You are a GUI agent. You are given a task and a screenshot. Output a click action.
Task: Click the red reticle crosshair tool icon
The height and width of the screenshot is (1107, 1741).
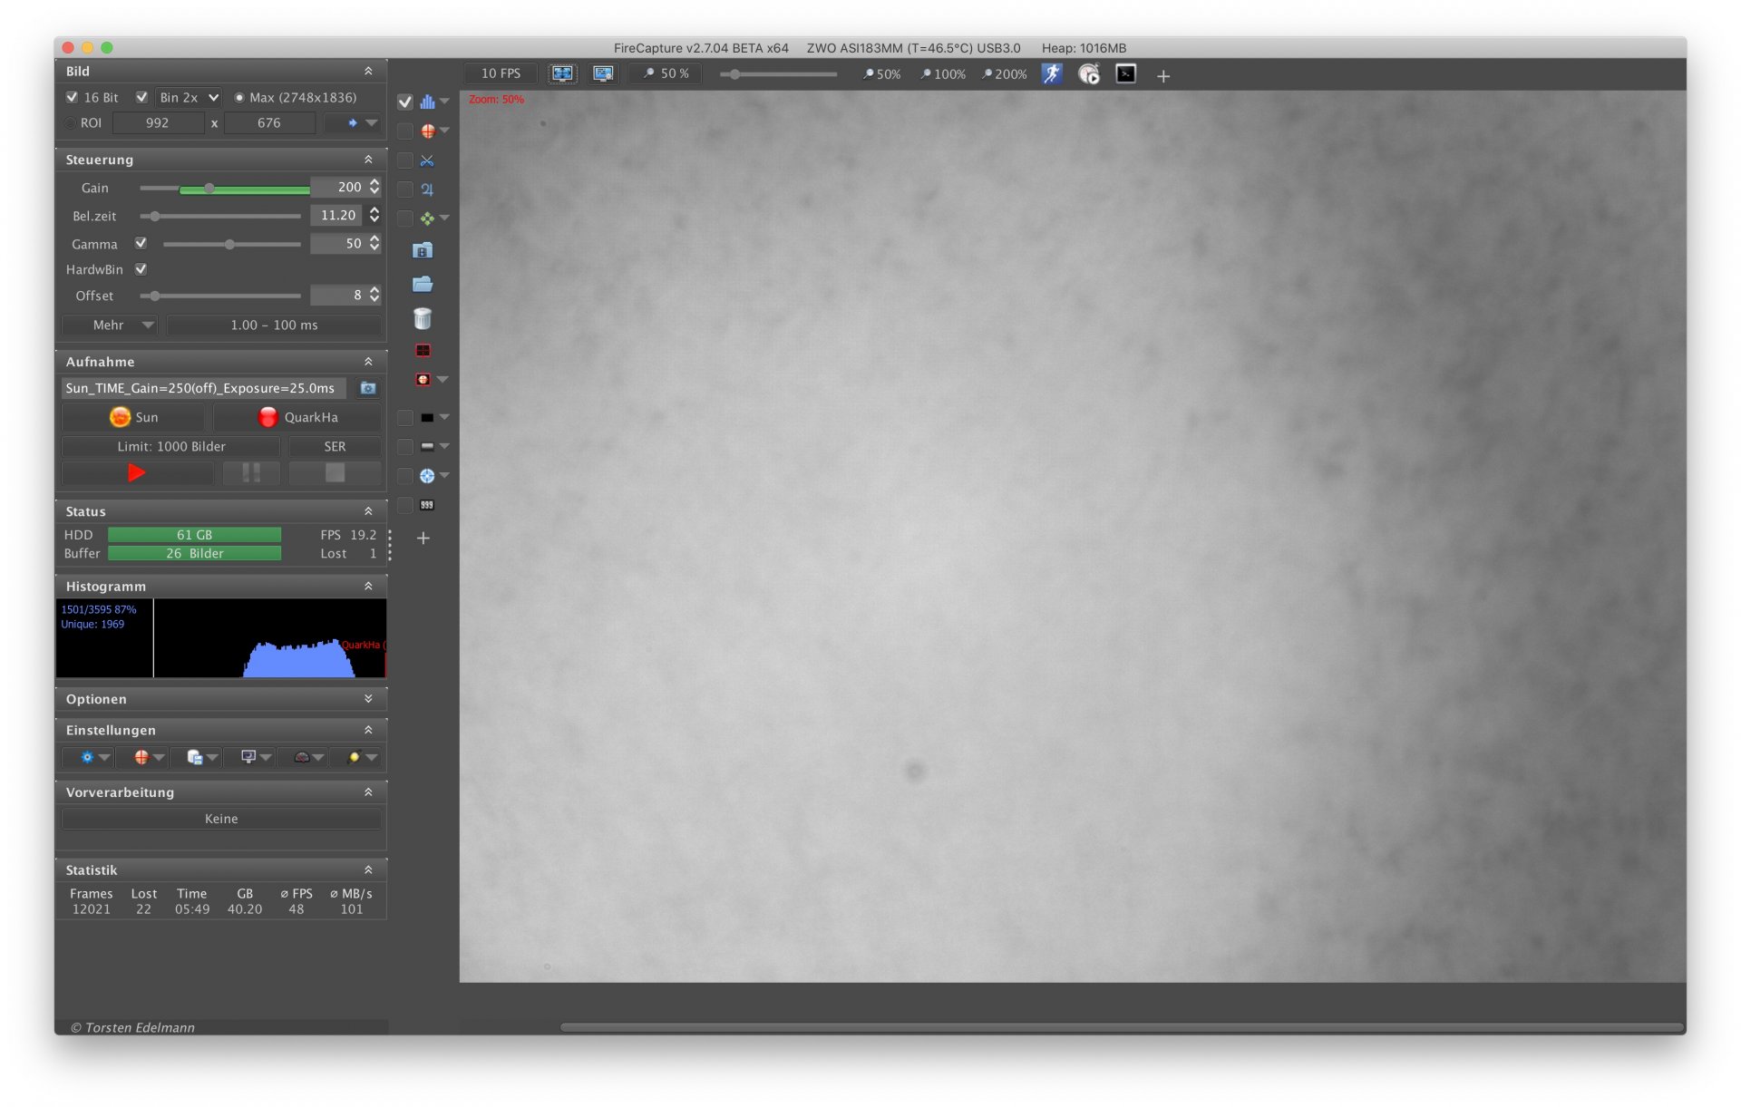click(x=427, y=131)
